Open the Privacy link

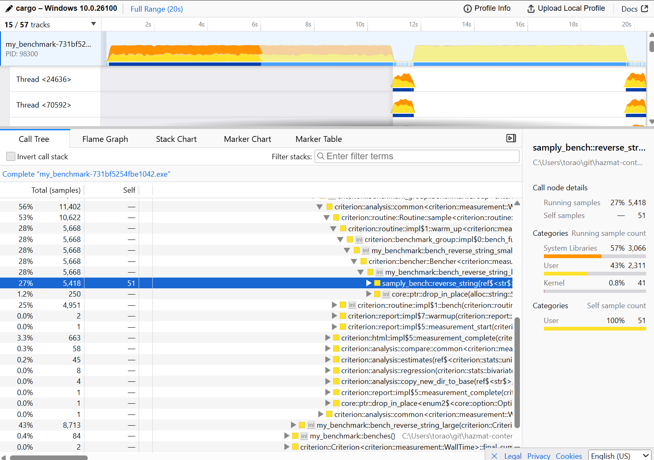click(539, 456)
